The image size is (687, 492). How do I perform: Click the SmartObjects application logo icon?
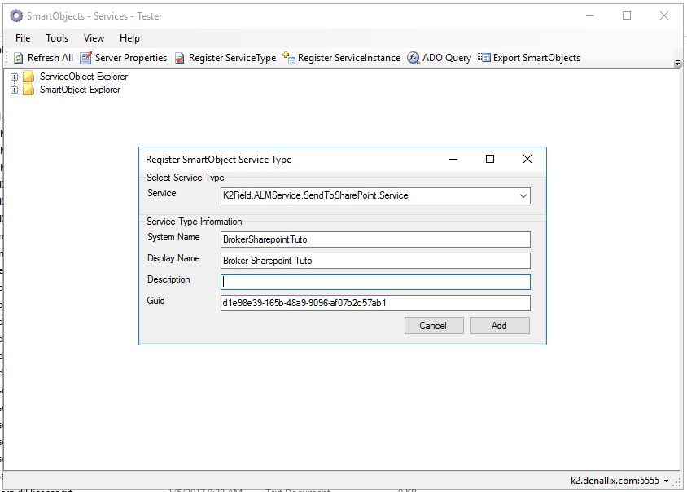tap(18, 15)
